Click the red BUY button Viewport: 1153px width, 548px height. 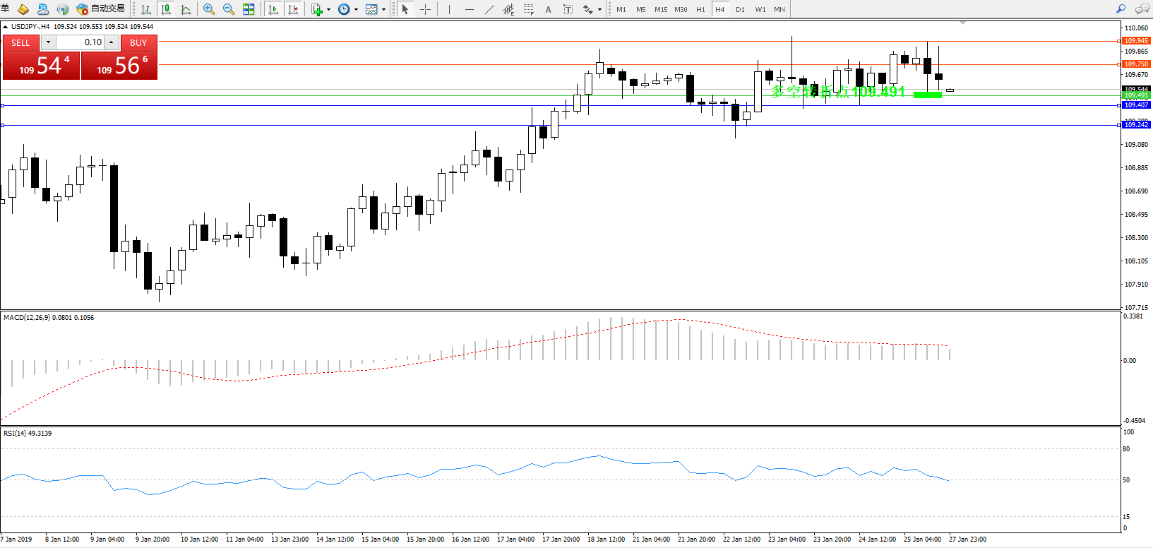click(x=138, y=42)
